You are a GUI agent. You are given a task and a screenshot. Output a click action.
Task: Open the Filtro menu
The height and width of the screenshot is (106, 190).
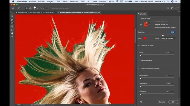83,1
